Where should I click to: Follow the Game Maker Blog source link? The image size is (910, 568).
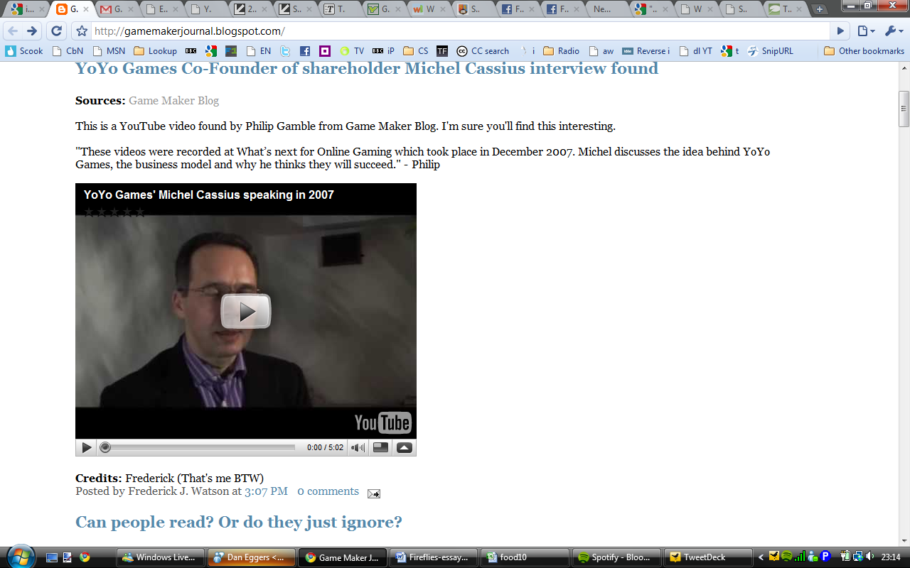[173, 101]
